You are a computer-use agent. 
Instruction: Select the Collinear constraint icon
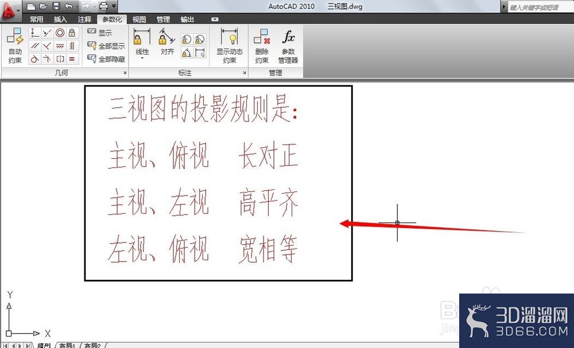47,33
